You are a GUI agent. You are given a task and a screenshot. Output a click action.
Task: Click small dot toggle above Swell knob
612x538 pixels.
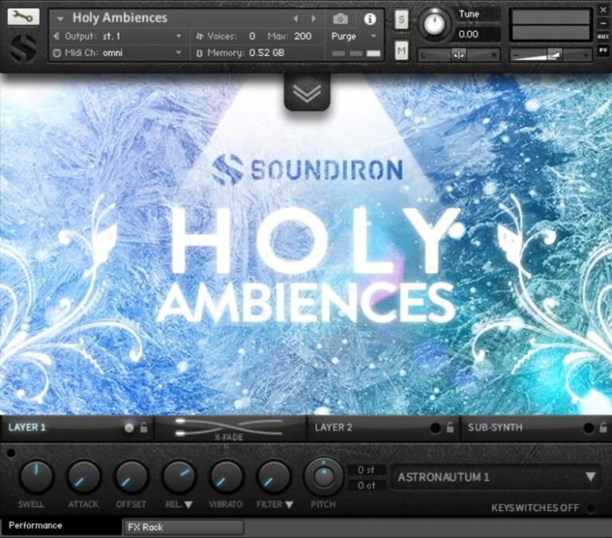coord(11,454)
